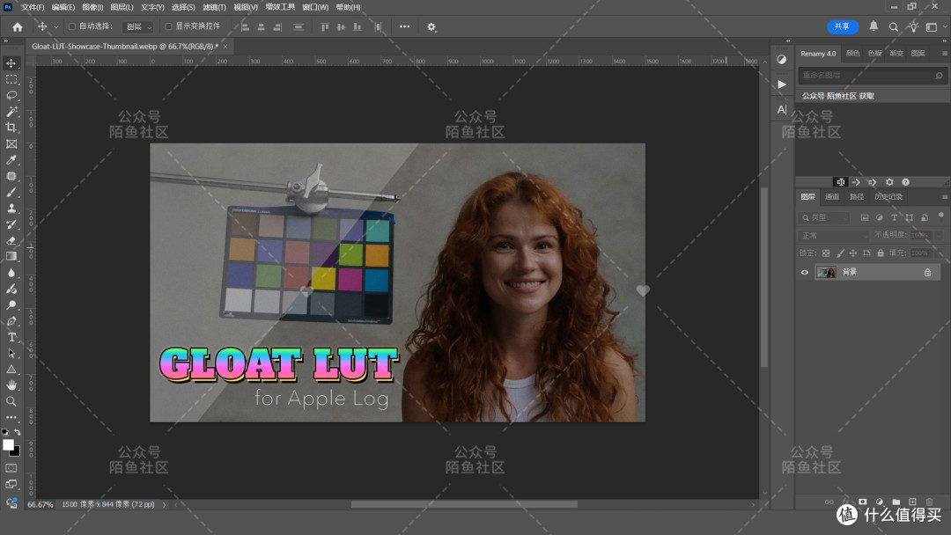Open the notifications bell
951x535 pixels.
tap(874, 26)
